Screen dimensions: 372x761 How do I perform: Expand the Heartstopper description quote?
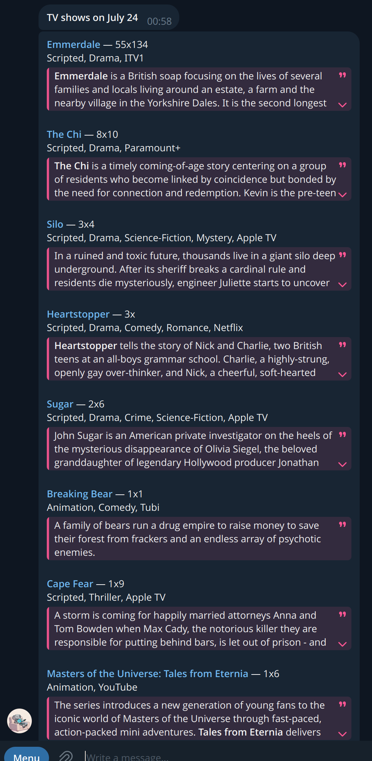point(342,375)
